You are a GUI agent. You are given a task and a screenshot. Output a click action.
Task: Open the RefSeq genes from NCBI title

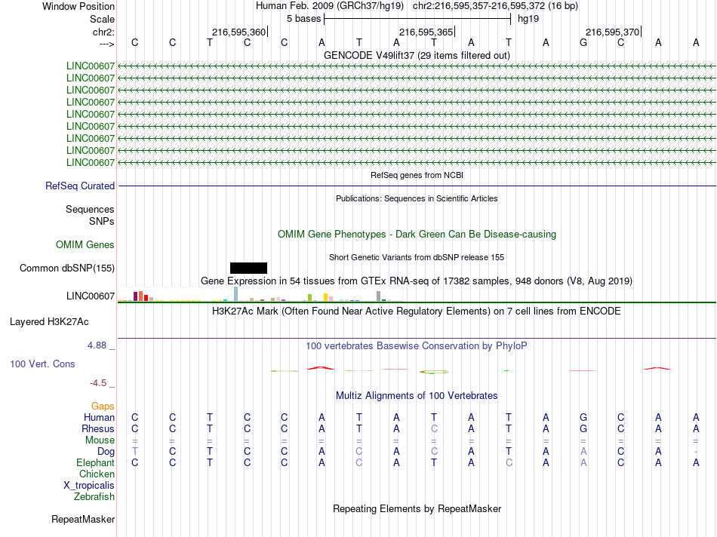(417, 175)
